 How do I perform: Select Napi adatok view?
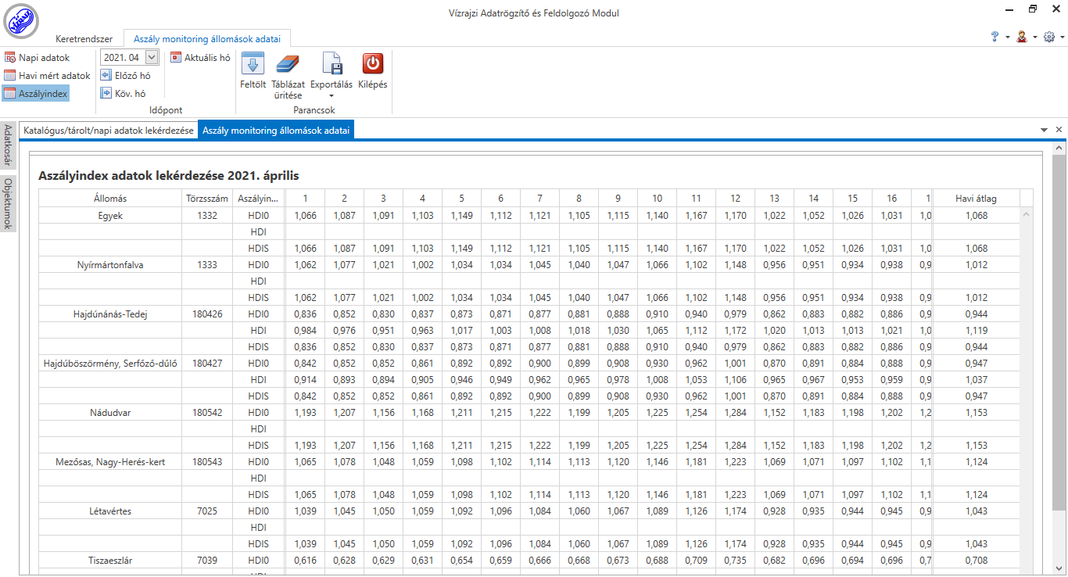37,58
